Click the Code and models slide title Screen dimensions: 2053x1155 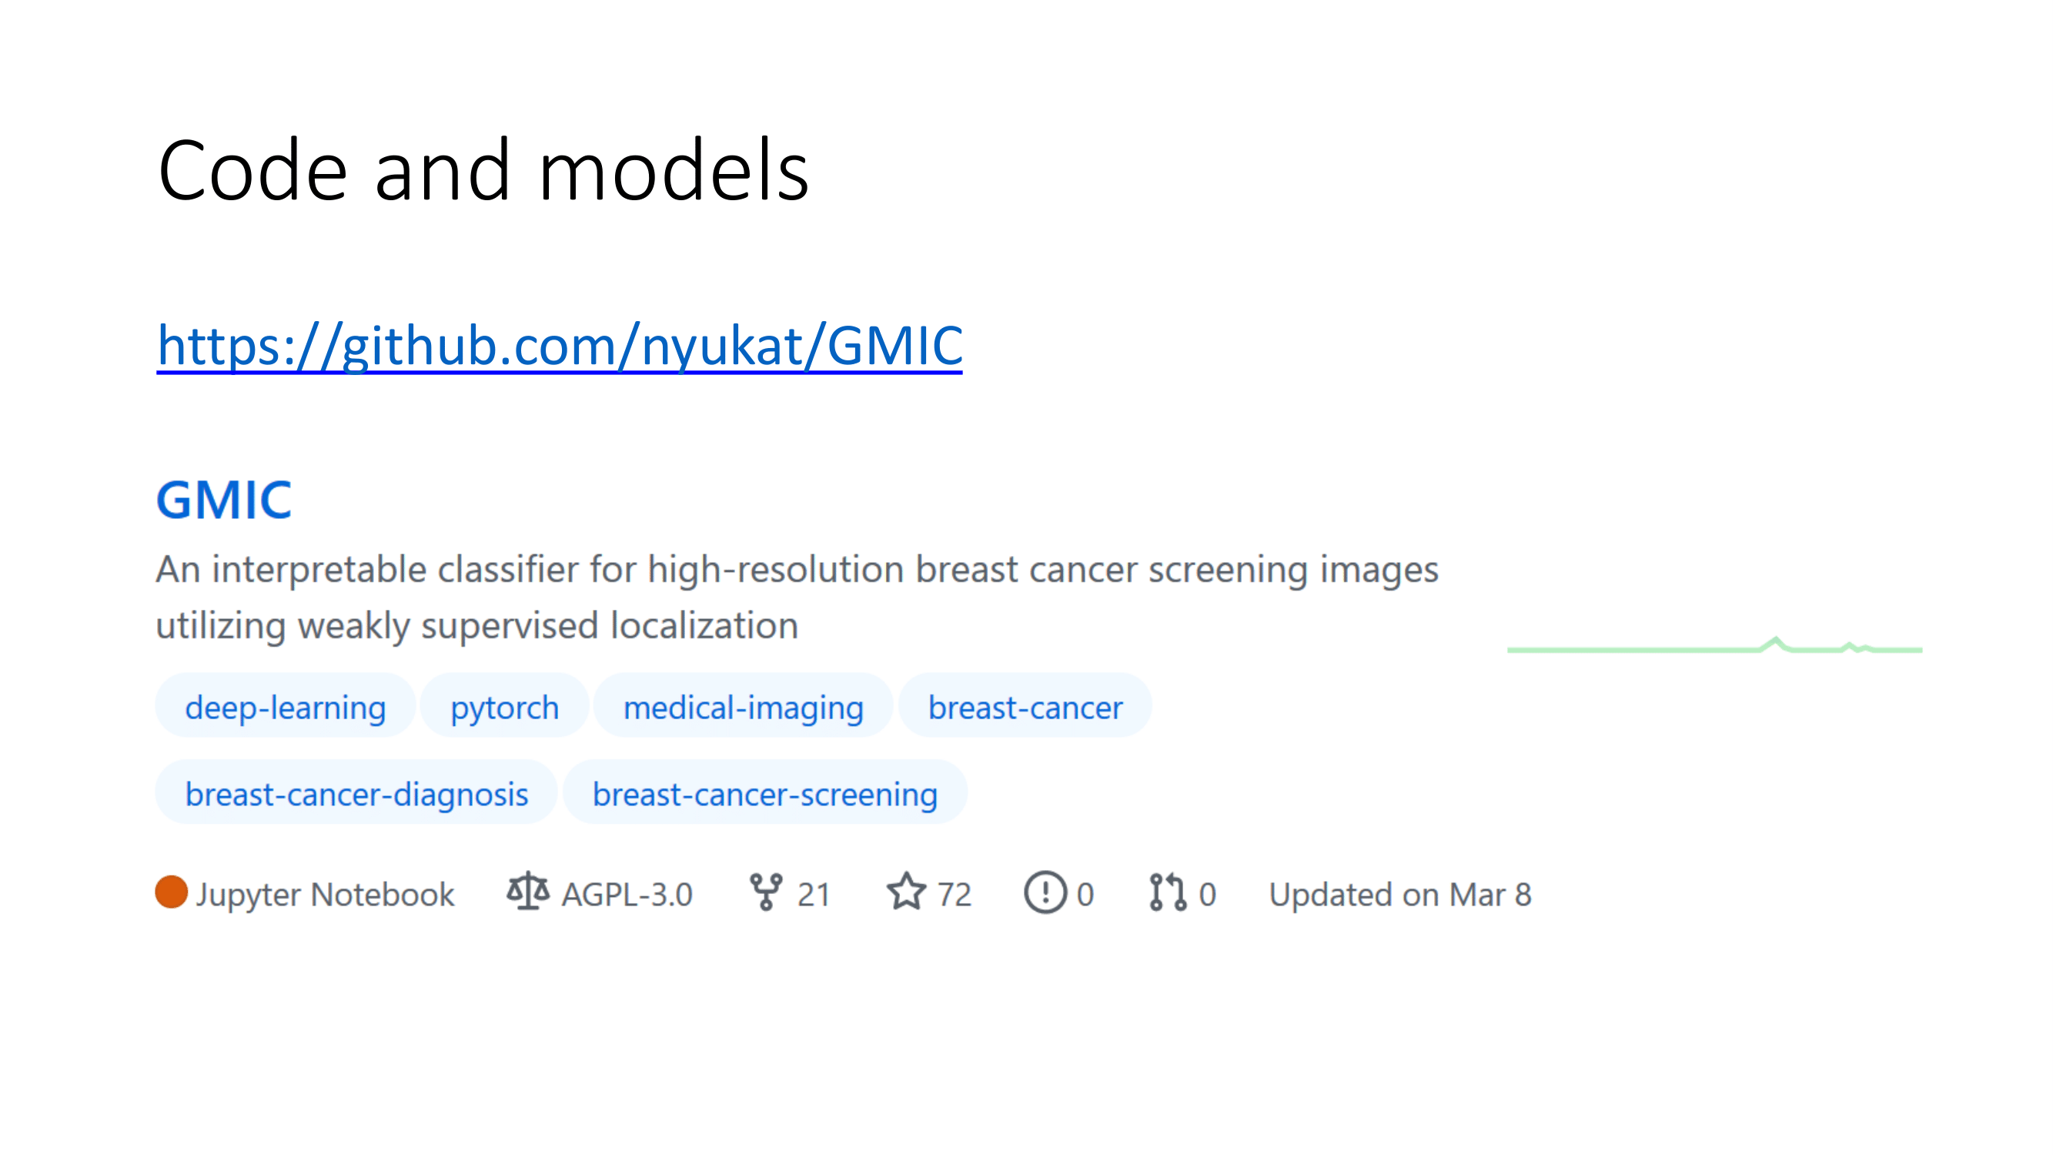coord(483,171)
